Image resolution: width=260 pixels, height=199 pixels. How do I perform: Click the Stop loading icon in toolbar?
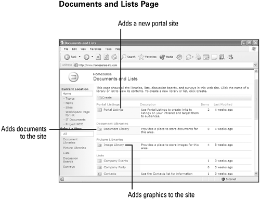(98, 57)
